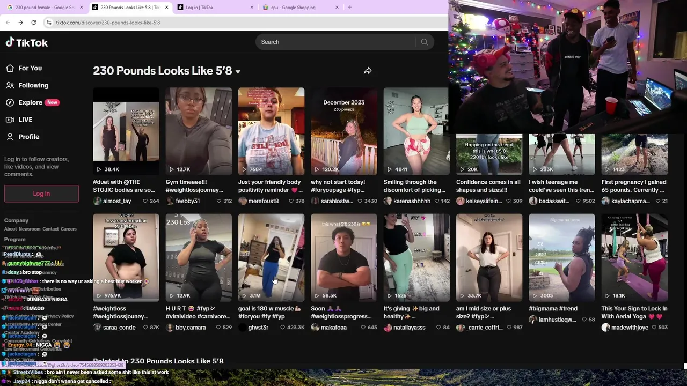Close the cpu Google Shopping tab
Image resolution: width=687 pixels, height=386 pixels.
click(x=337, y=8)
